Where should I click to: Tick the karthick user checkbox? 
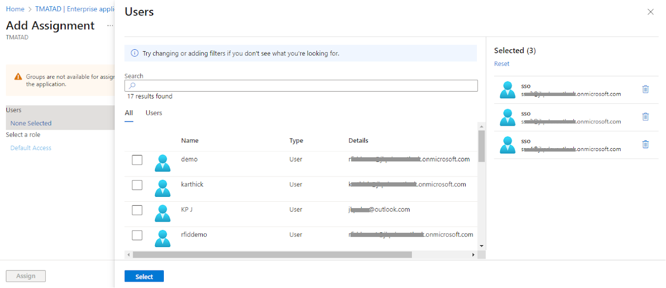pyautogui.click(x=137, y=185)
